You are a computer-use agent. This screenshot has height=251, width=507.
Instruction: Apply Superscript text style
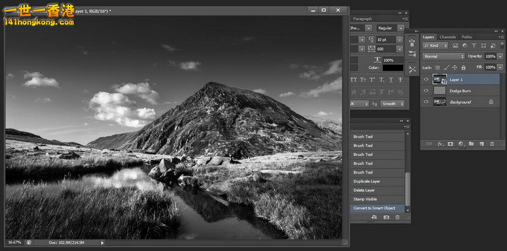[373, 80]
